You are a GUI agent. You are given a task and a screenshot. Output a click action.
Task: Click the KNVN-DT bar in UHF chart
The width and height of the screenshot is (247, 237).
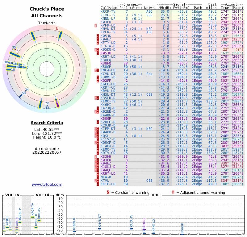pyautogui.click(x=99, y=228)
